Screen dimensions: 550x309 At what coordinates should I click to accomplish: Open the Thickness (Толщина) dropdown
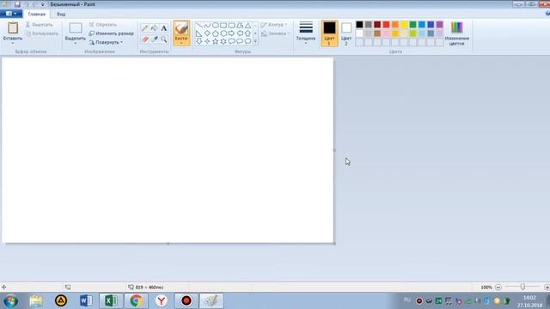306,33
